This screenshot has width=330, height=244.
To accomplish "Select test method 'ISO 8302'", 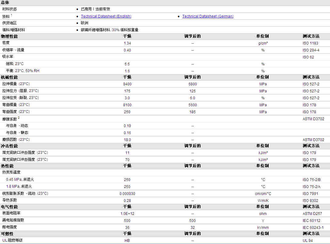I will (310, 201).
